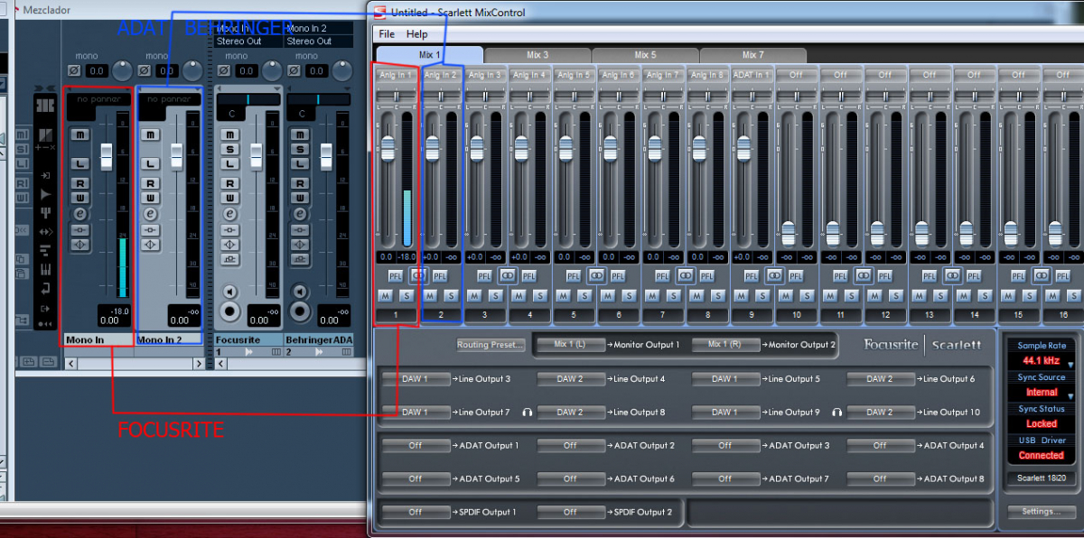Change source for SPDIF Output 1
Viewport: 1084px width, 538px height.
[416, 513]
